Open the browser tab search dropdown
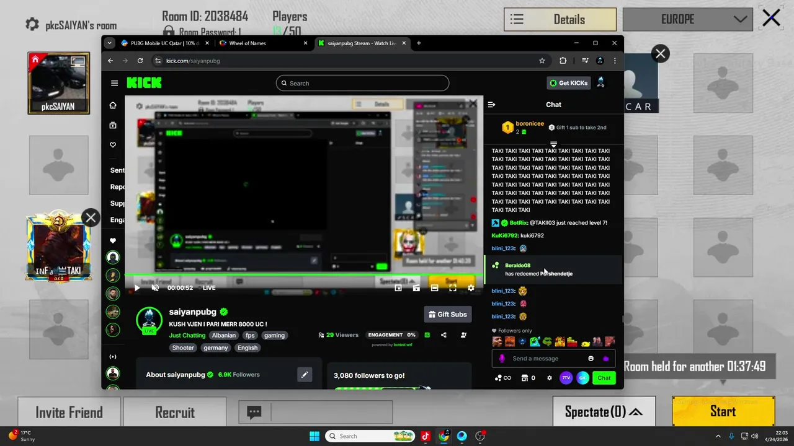 (110, 43)
